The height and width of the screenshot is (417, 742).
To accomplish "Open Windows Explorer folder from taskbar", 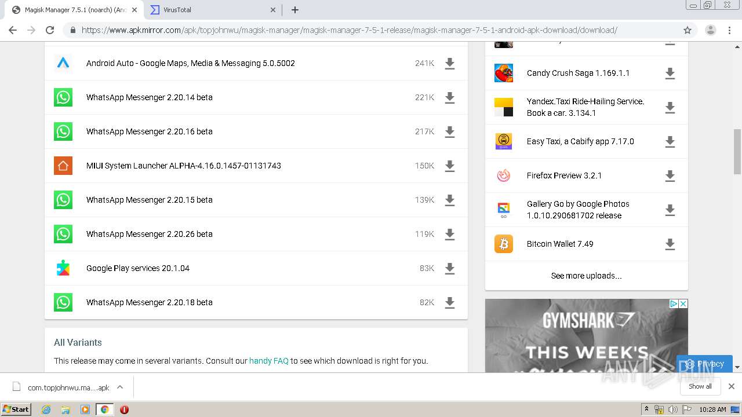I will (x=66, y=409).
